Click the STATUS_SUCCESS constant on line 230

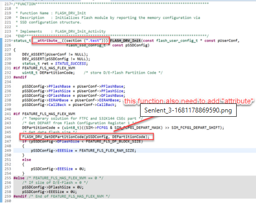70,64
